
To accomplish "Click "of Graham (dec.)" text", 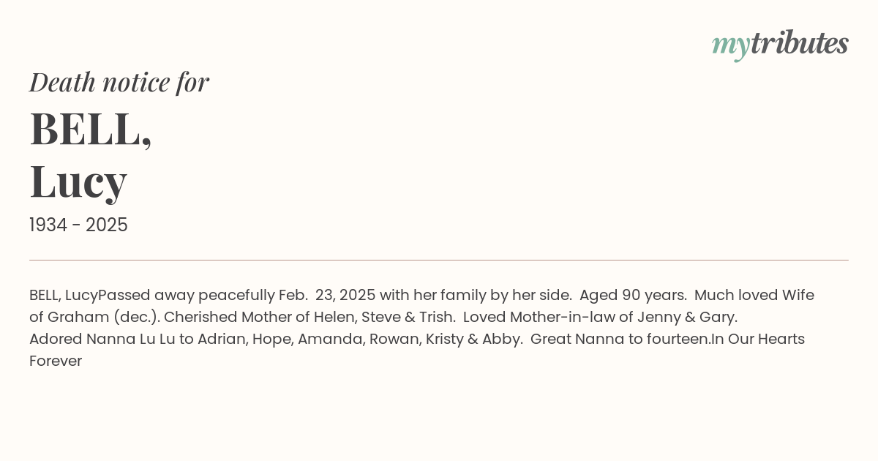I will click(x=94, y=318).
